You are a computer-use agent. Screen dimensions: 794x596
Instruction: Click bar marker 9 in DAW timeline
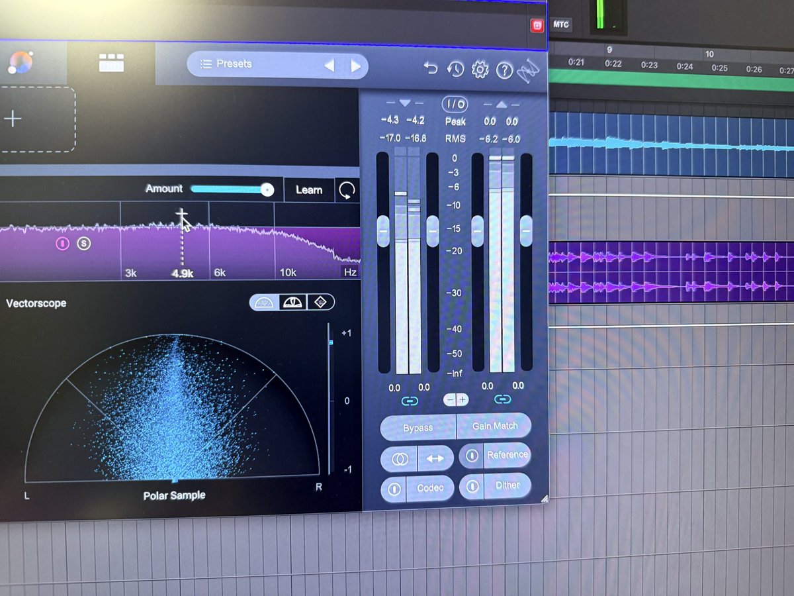609,50
